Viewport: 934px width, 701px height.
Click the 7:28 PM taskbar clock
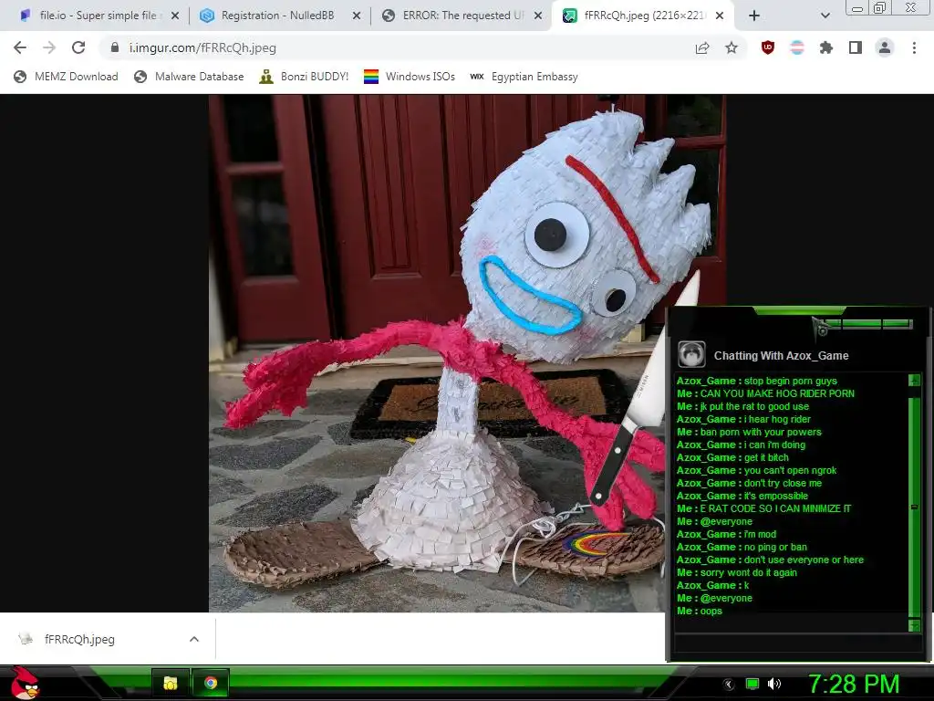(x=854, y=684)
